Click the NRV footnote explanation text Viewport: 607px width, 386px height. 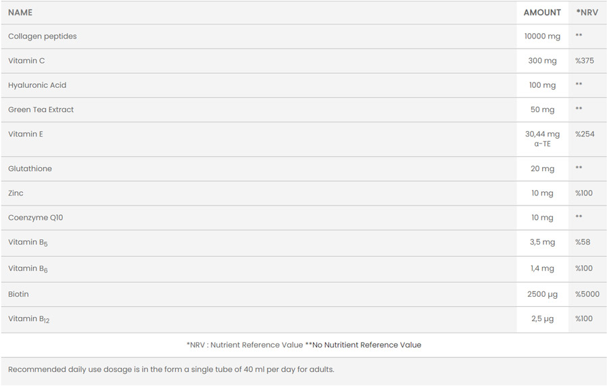tap(303, 345)
